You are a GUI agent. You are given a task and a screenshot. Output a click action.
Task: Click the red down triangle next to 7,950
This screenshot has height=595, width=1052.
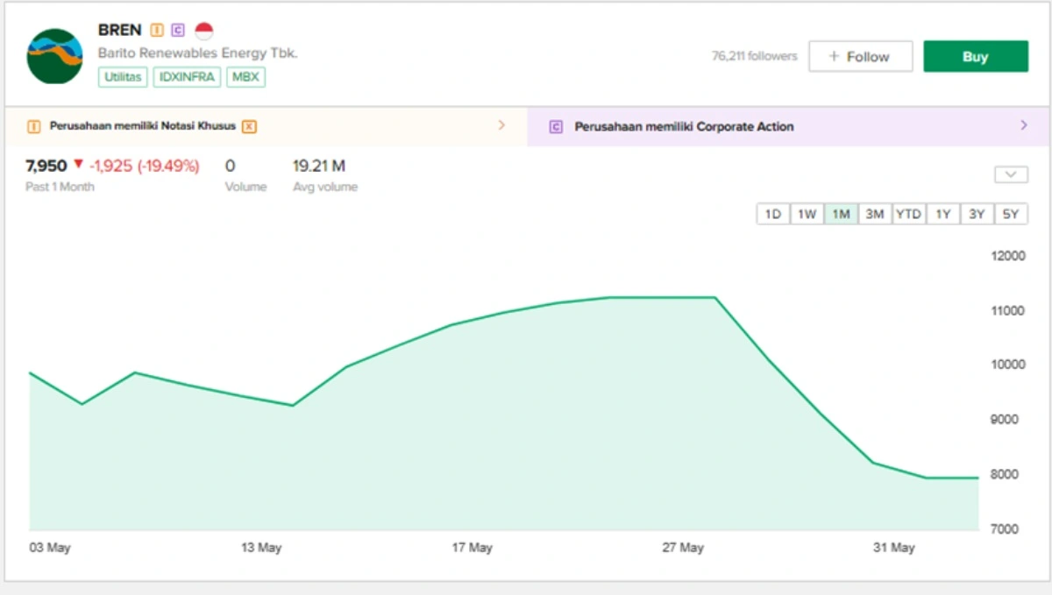(79, 164)
